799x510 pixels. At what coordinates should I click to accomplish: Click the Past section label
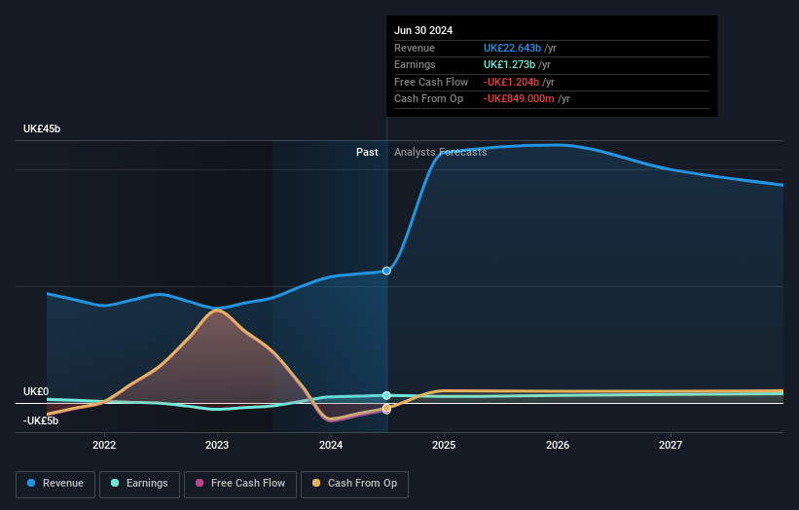click(367, 153)
